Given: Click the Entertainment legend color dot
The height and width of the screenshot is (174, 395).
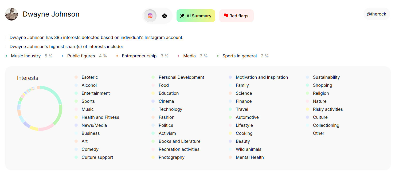Looking at the screenshot, I should [76, 93].
